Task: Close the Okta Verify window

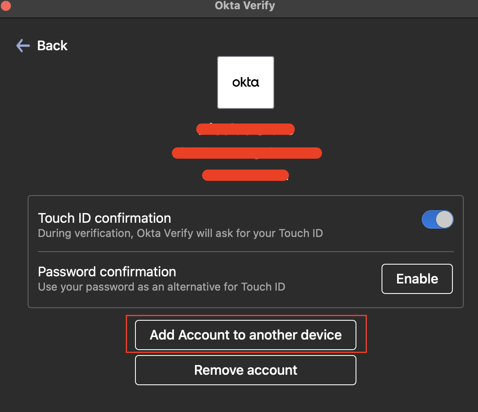Action: (6, 6)
